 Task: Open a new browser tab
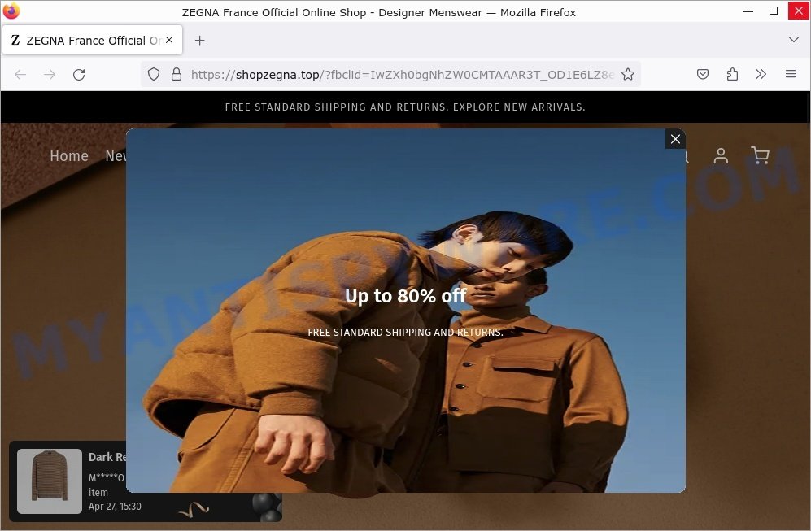tap(199, 40)
